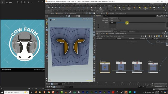Open the Windows menu
168x94 pixels.
[x=61, y=4]
